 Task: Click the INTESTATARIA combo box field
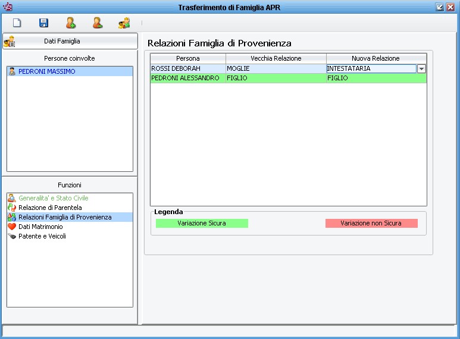pos(371,68)
